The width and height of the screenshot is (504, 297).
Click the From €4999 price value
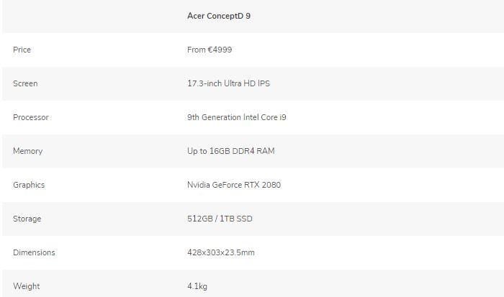[x=210, y=50]
